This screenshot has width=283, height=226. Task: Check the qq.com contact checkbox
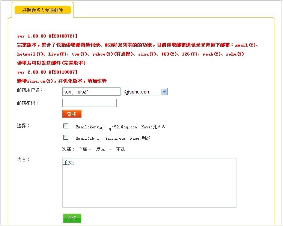66,126
